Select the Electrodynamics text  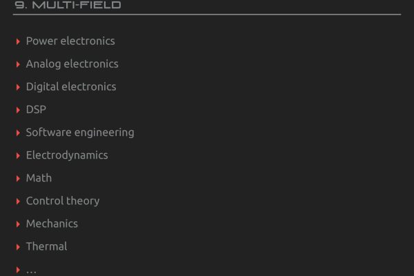[67, 155]
